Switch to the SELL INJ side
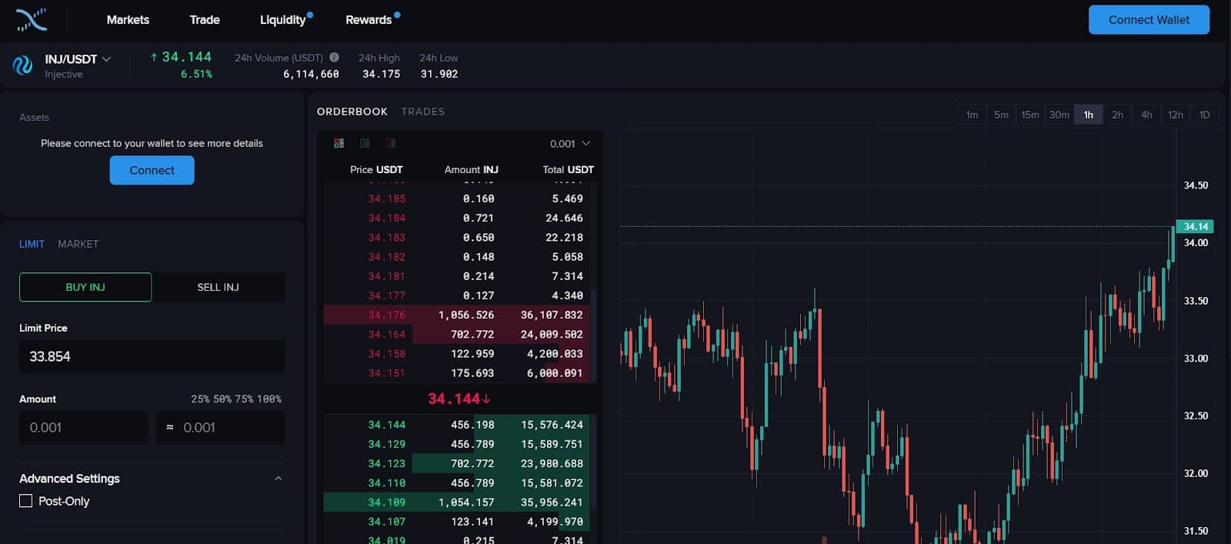 [x=218, y=287]
